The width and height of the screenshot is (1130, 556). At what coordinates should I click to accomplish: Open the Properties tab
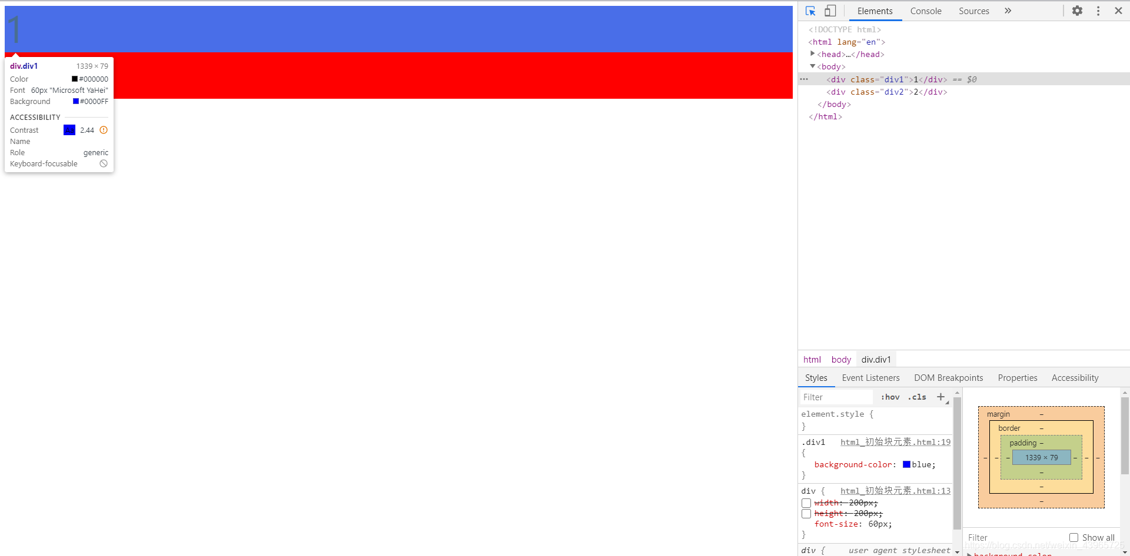pyautogui.click(x=1018, y=378)
